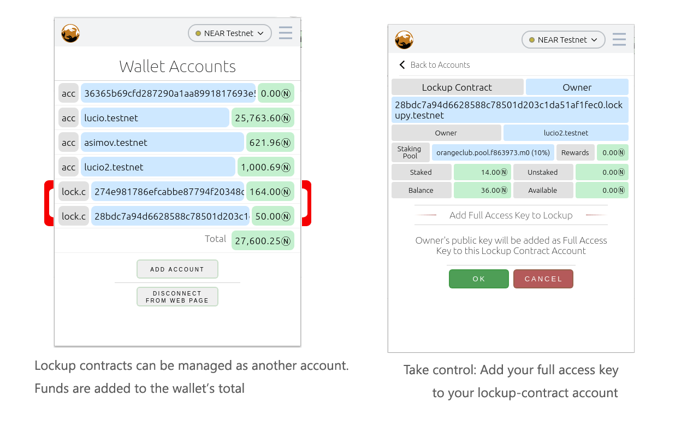The height and width of the screenshot is (437, 699).
Task: Click the Staked amount 14.00
Action: pyautogui.click(x=483, y=172)
